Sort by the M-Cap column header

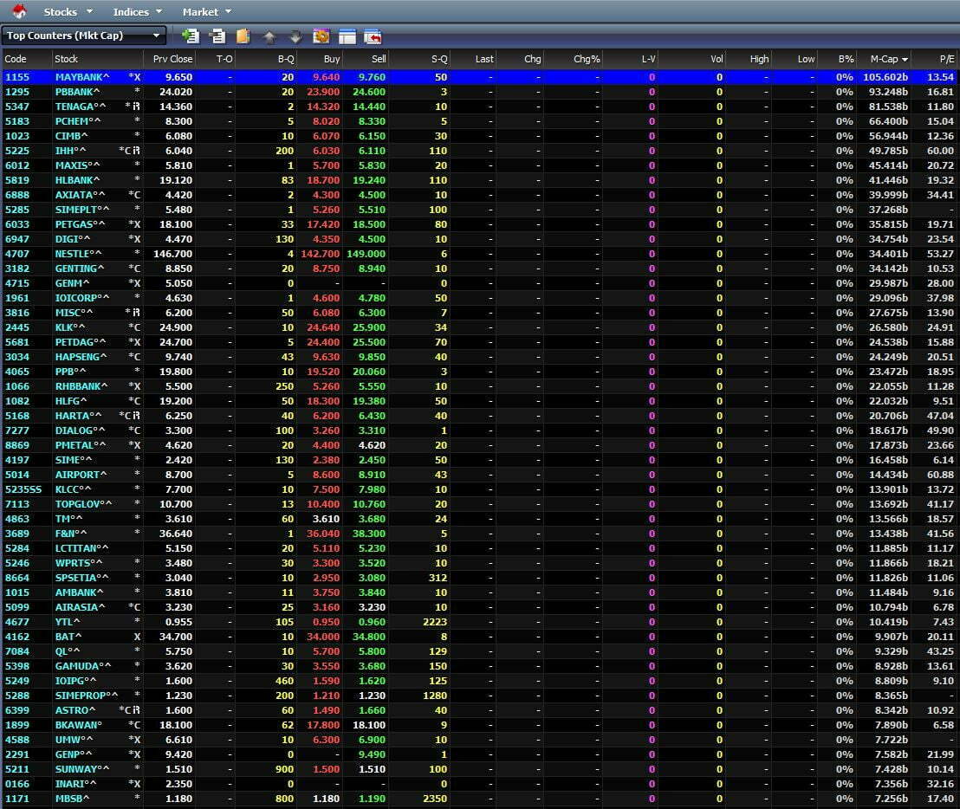point(888,59)
